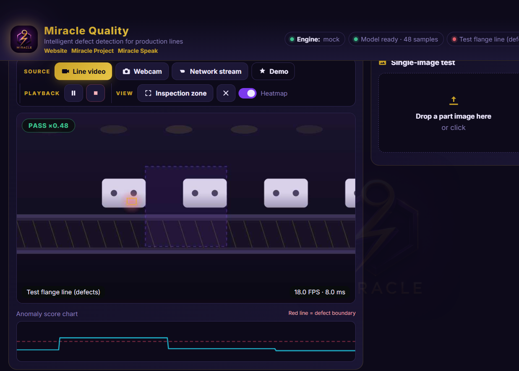Click the SOURCE label

[37, 71]
